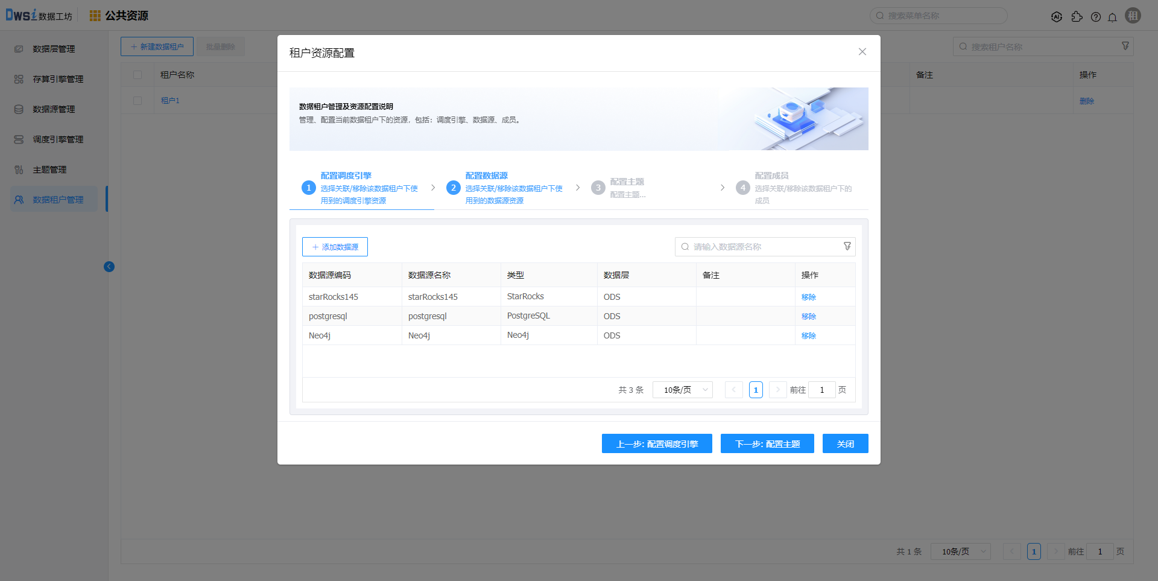Click the 添加数据源 button
This screenshot has height=581, width=1158.
coord(335,247)
